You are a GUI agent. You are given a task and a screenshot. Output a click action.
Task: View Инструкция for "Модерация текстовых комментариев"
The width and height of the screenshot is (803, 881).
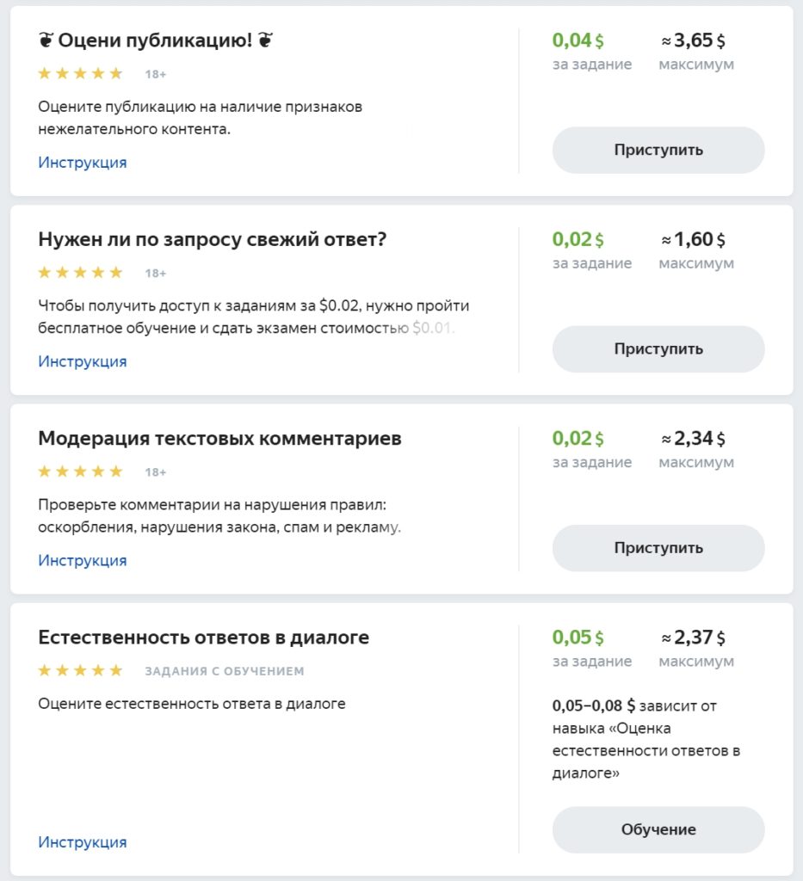[83, 560]
